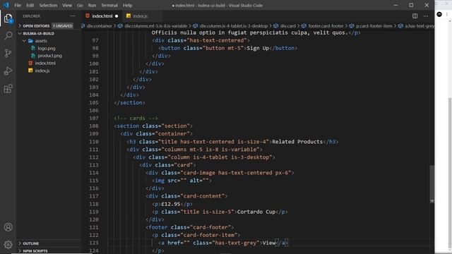Open editor More Actions ellipsis
Image resolution: width=452 pixels, height=254 pixels.
(426, 16)
